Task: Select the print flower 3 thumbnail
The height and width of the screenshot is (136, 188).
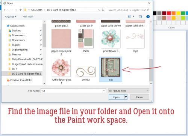Action: click(111, 38)
